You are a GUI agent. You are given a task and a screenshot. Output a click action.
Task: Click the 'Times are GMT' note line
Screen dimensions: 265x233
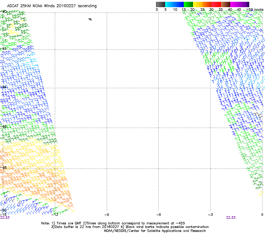coord(113,223)
